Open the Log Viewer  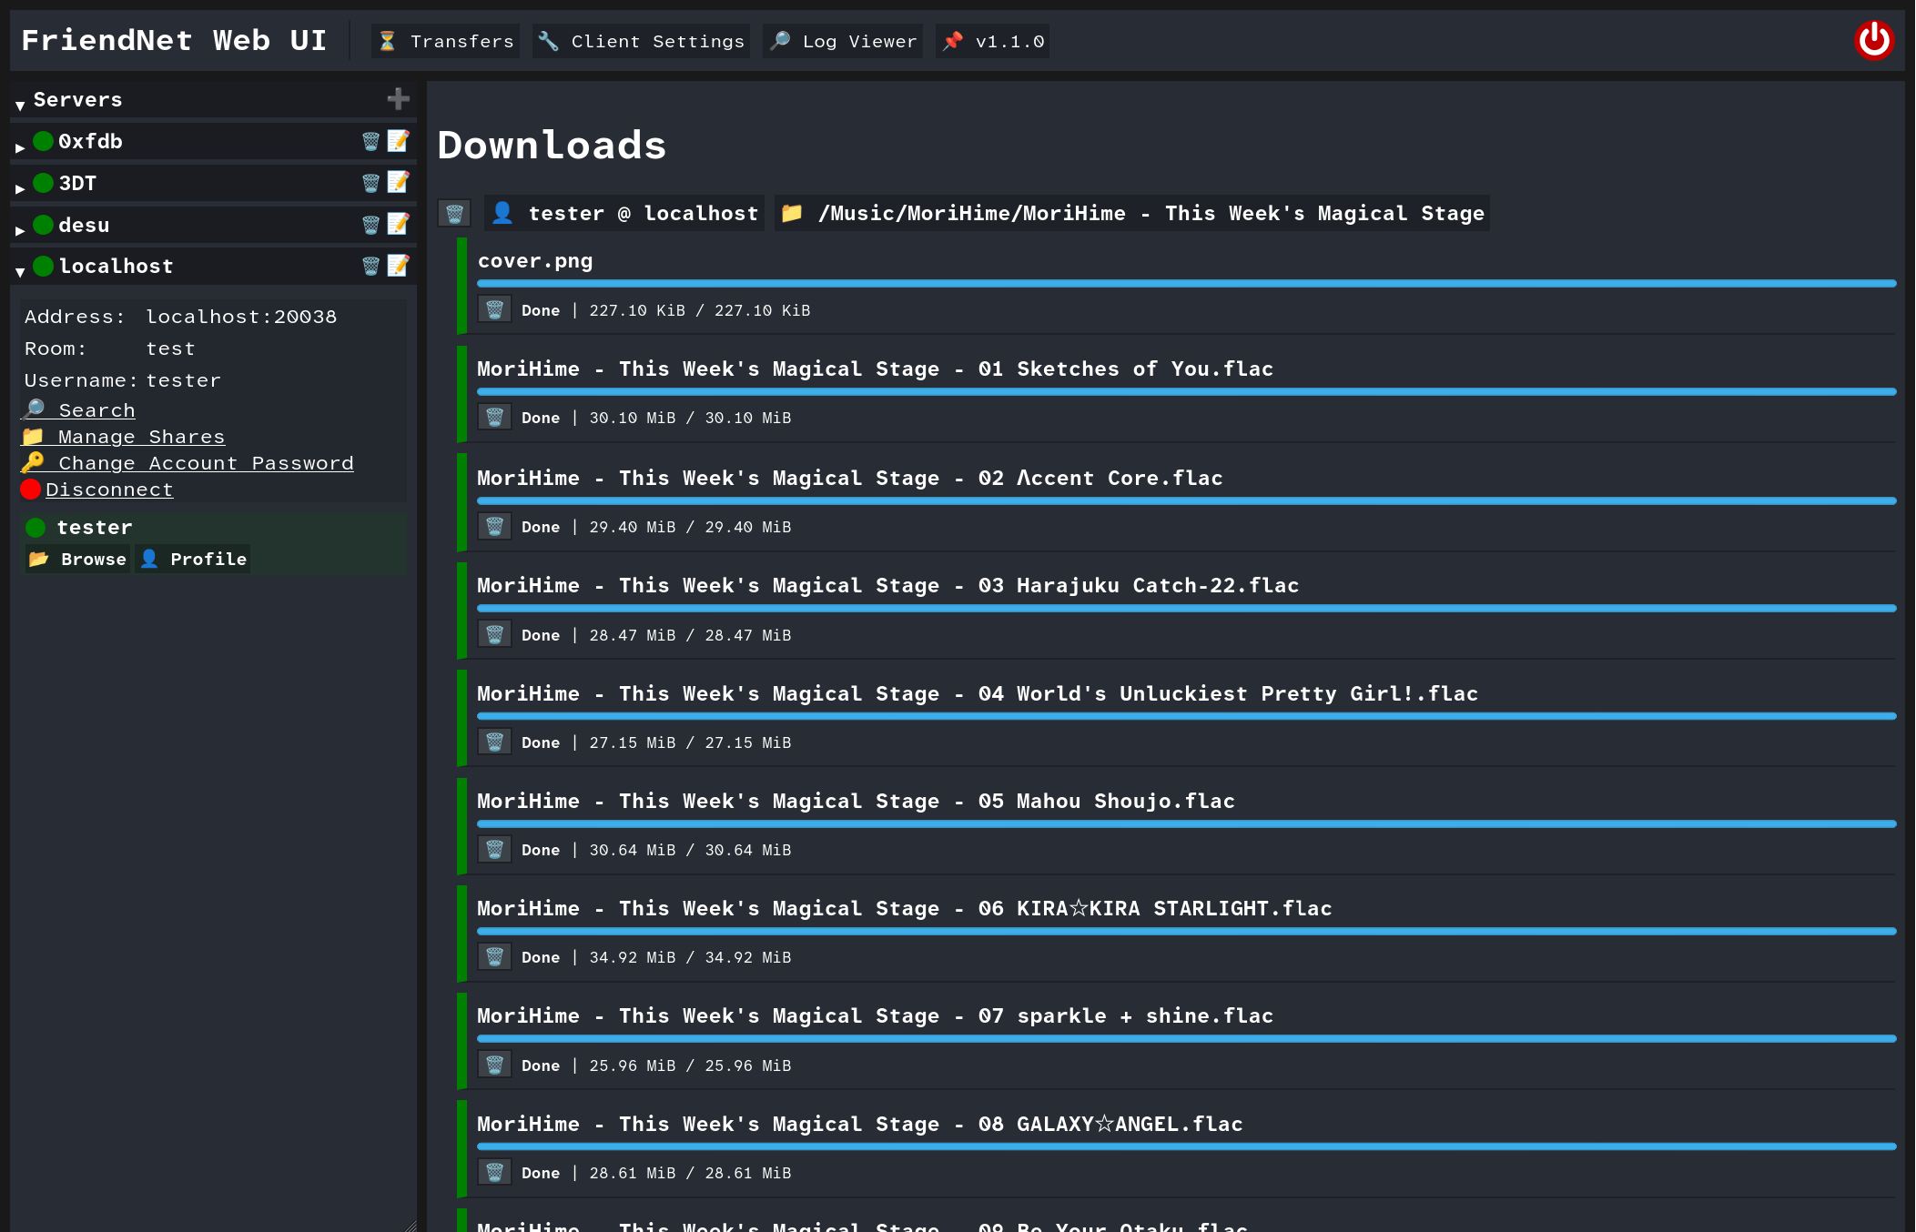841,40
